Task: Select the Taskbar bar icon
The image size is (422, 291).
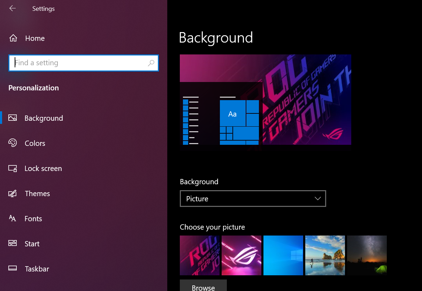Action: coord(13,269)
